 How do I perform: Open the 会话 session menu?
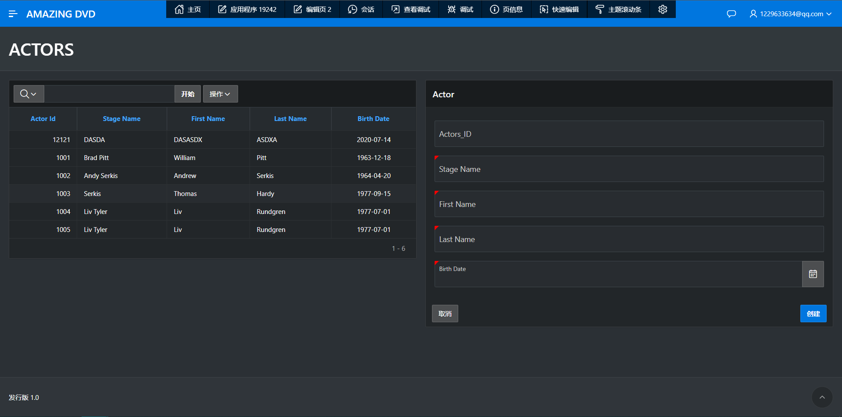pos(361,9)
